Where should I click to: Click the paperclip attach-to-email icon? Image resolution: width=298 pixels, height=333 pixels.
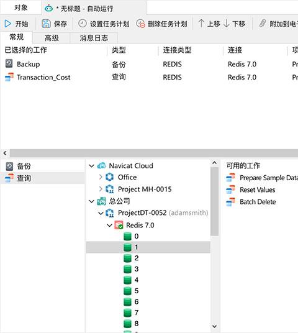(263, 24)
